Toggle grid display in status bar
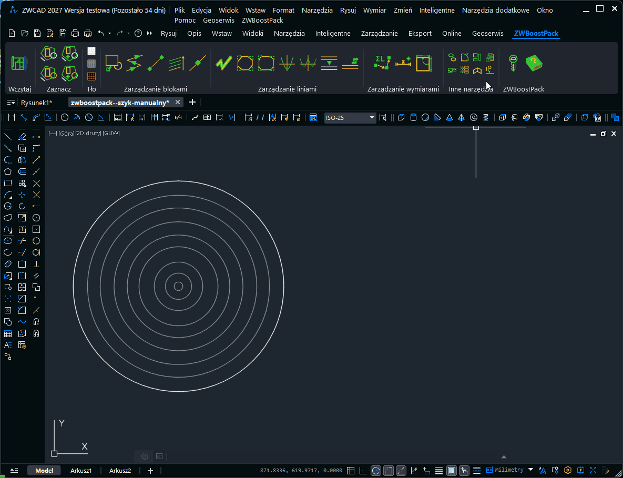This screenshot has height=478, width=623. click(351, 470)
